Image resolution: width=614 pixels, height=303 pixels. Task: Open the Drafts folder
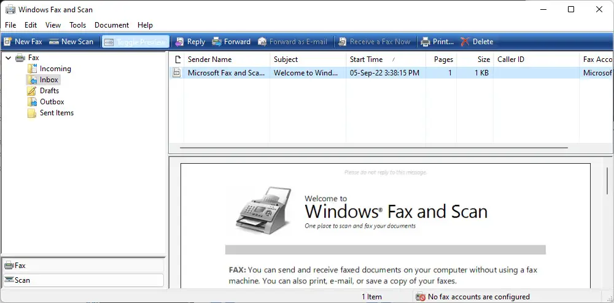pyautogui.click(x=49, y=91)
